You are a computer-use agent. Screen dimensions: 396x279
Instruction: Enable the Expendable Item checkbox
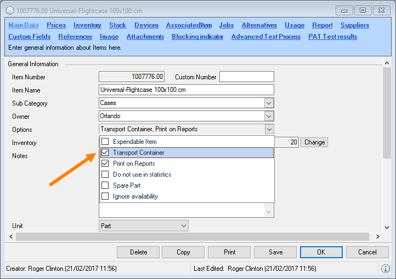(105, 142)
